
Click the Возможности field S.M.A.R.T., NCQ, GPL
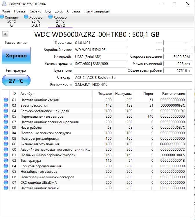133,84
